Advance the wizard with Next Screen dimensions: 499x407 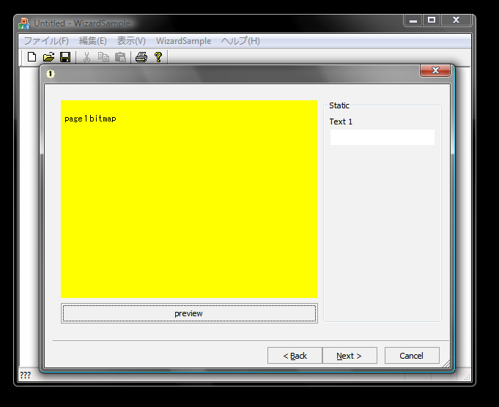(x=350, y=356)
